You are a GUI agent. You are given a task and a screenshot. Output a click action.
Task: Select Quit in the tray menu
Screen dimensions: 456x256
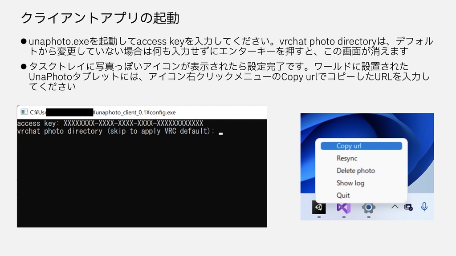tap(343, 196)
